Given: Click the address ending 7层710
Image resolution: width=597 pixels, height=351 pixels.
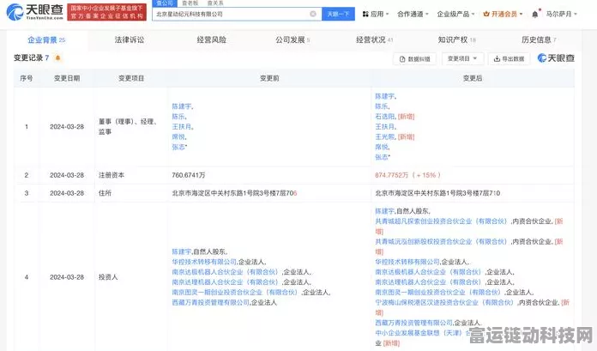Looking at the screenshot, I should (x=437, y=193).
